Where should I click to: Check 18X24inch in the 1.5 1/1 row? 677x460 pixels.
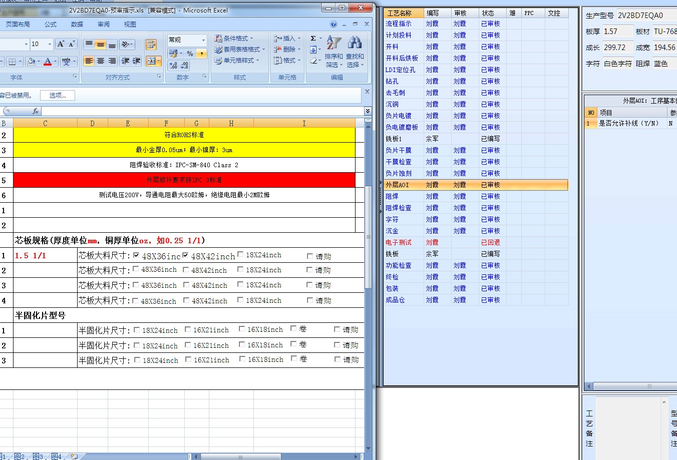point(240,254)
